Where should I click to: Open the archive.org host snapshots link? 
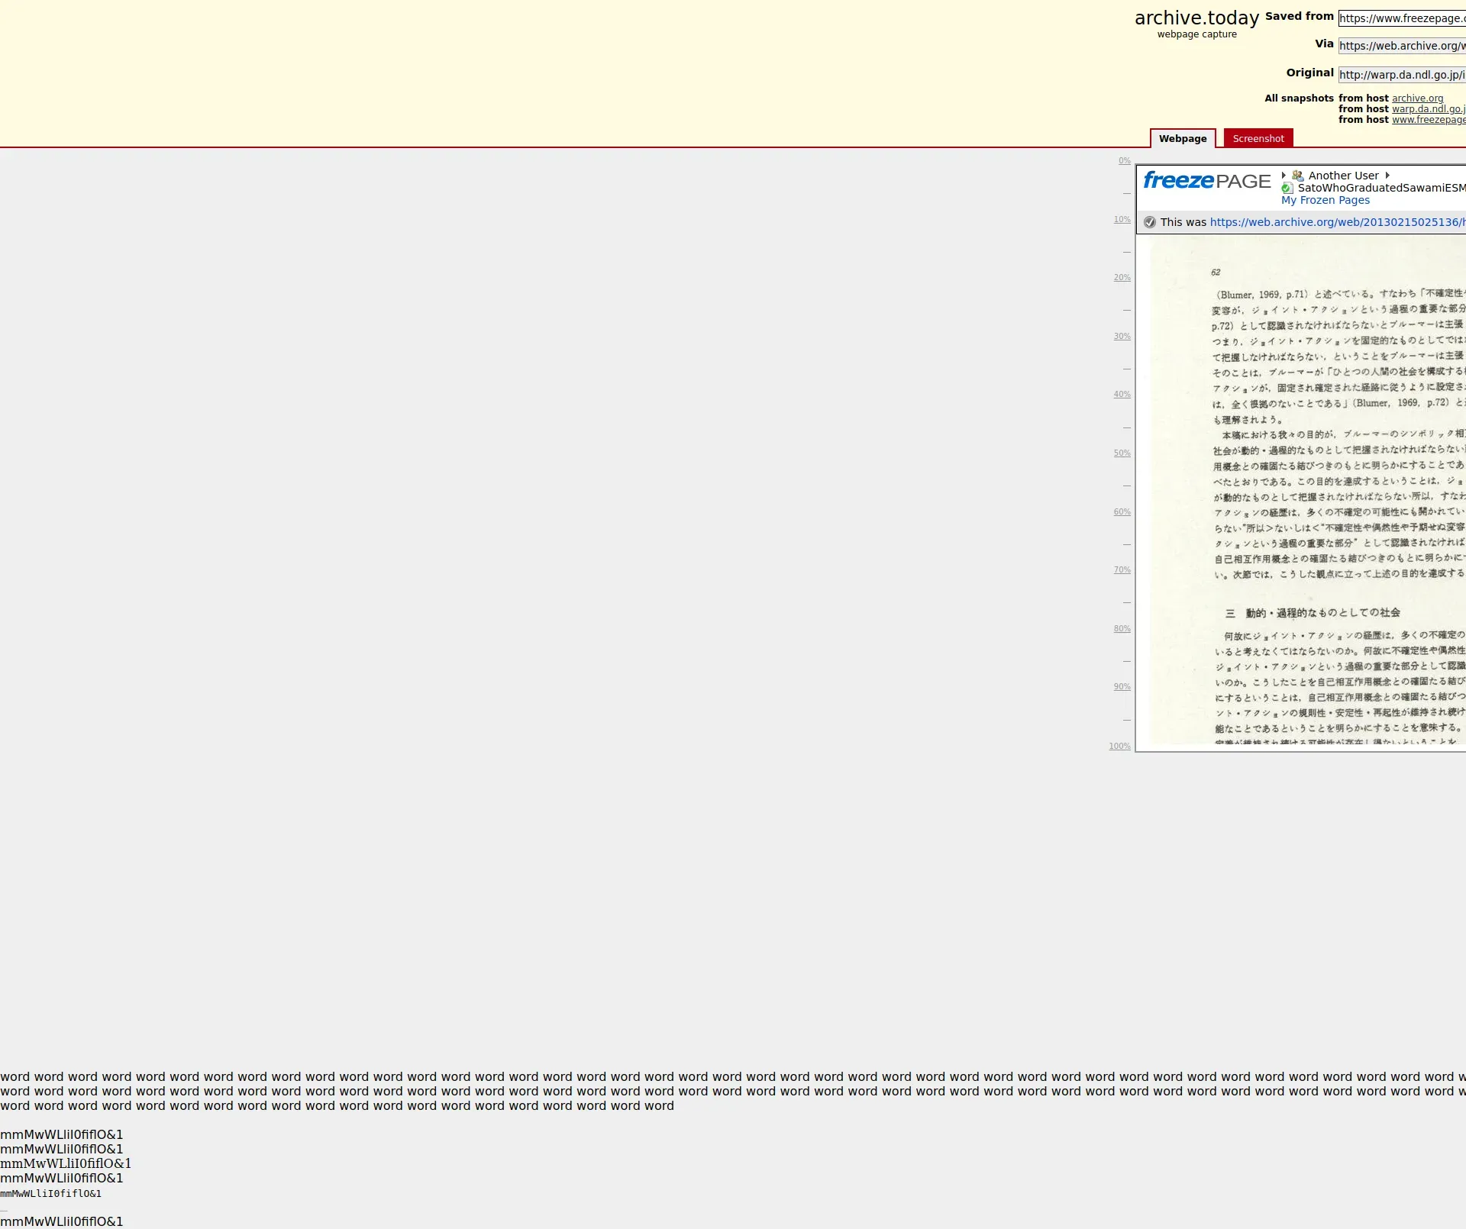pos(1417,98)
